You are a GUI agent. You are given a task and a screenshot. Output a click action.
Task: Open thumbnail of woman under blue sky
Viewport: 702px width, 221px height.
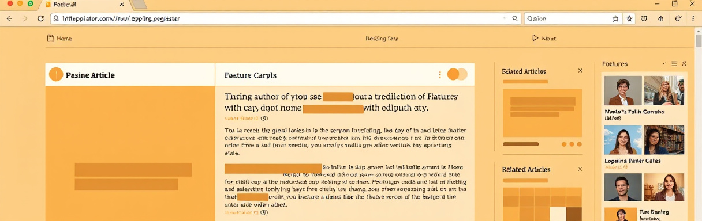click(x=623, y=140)
